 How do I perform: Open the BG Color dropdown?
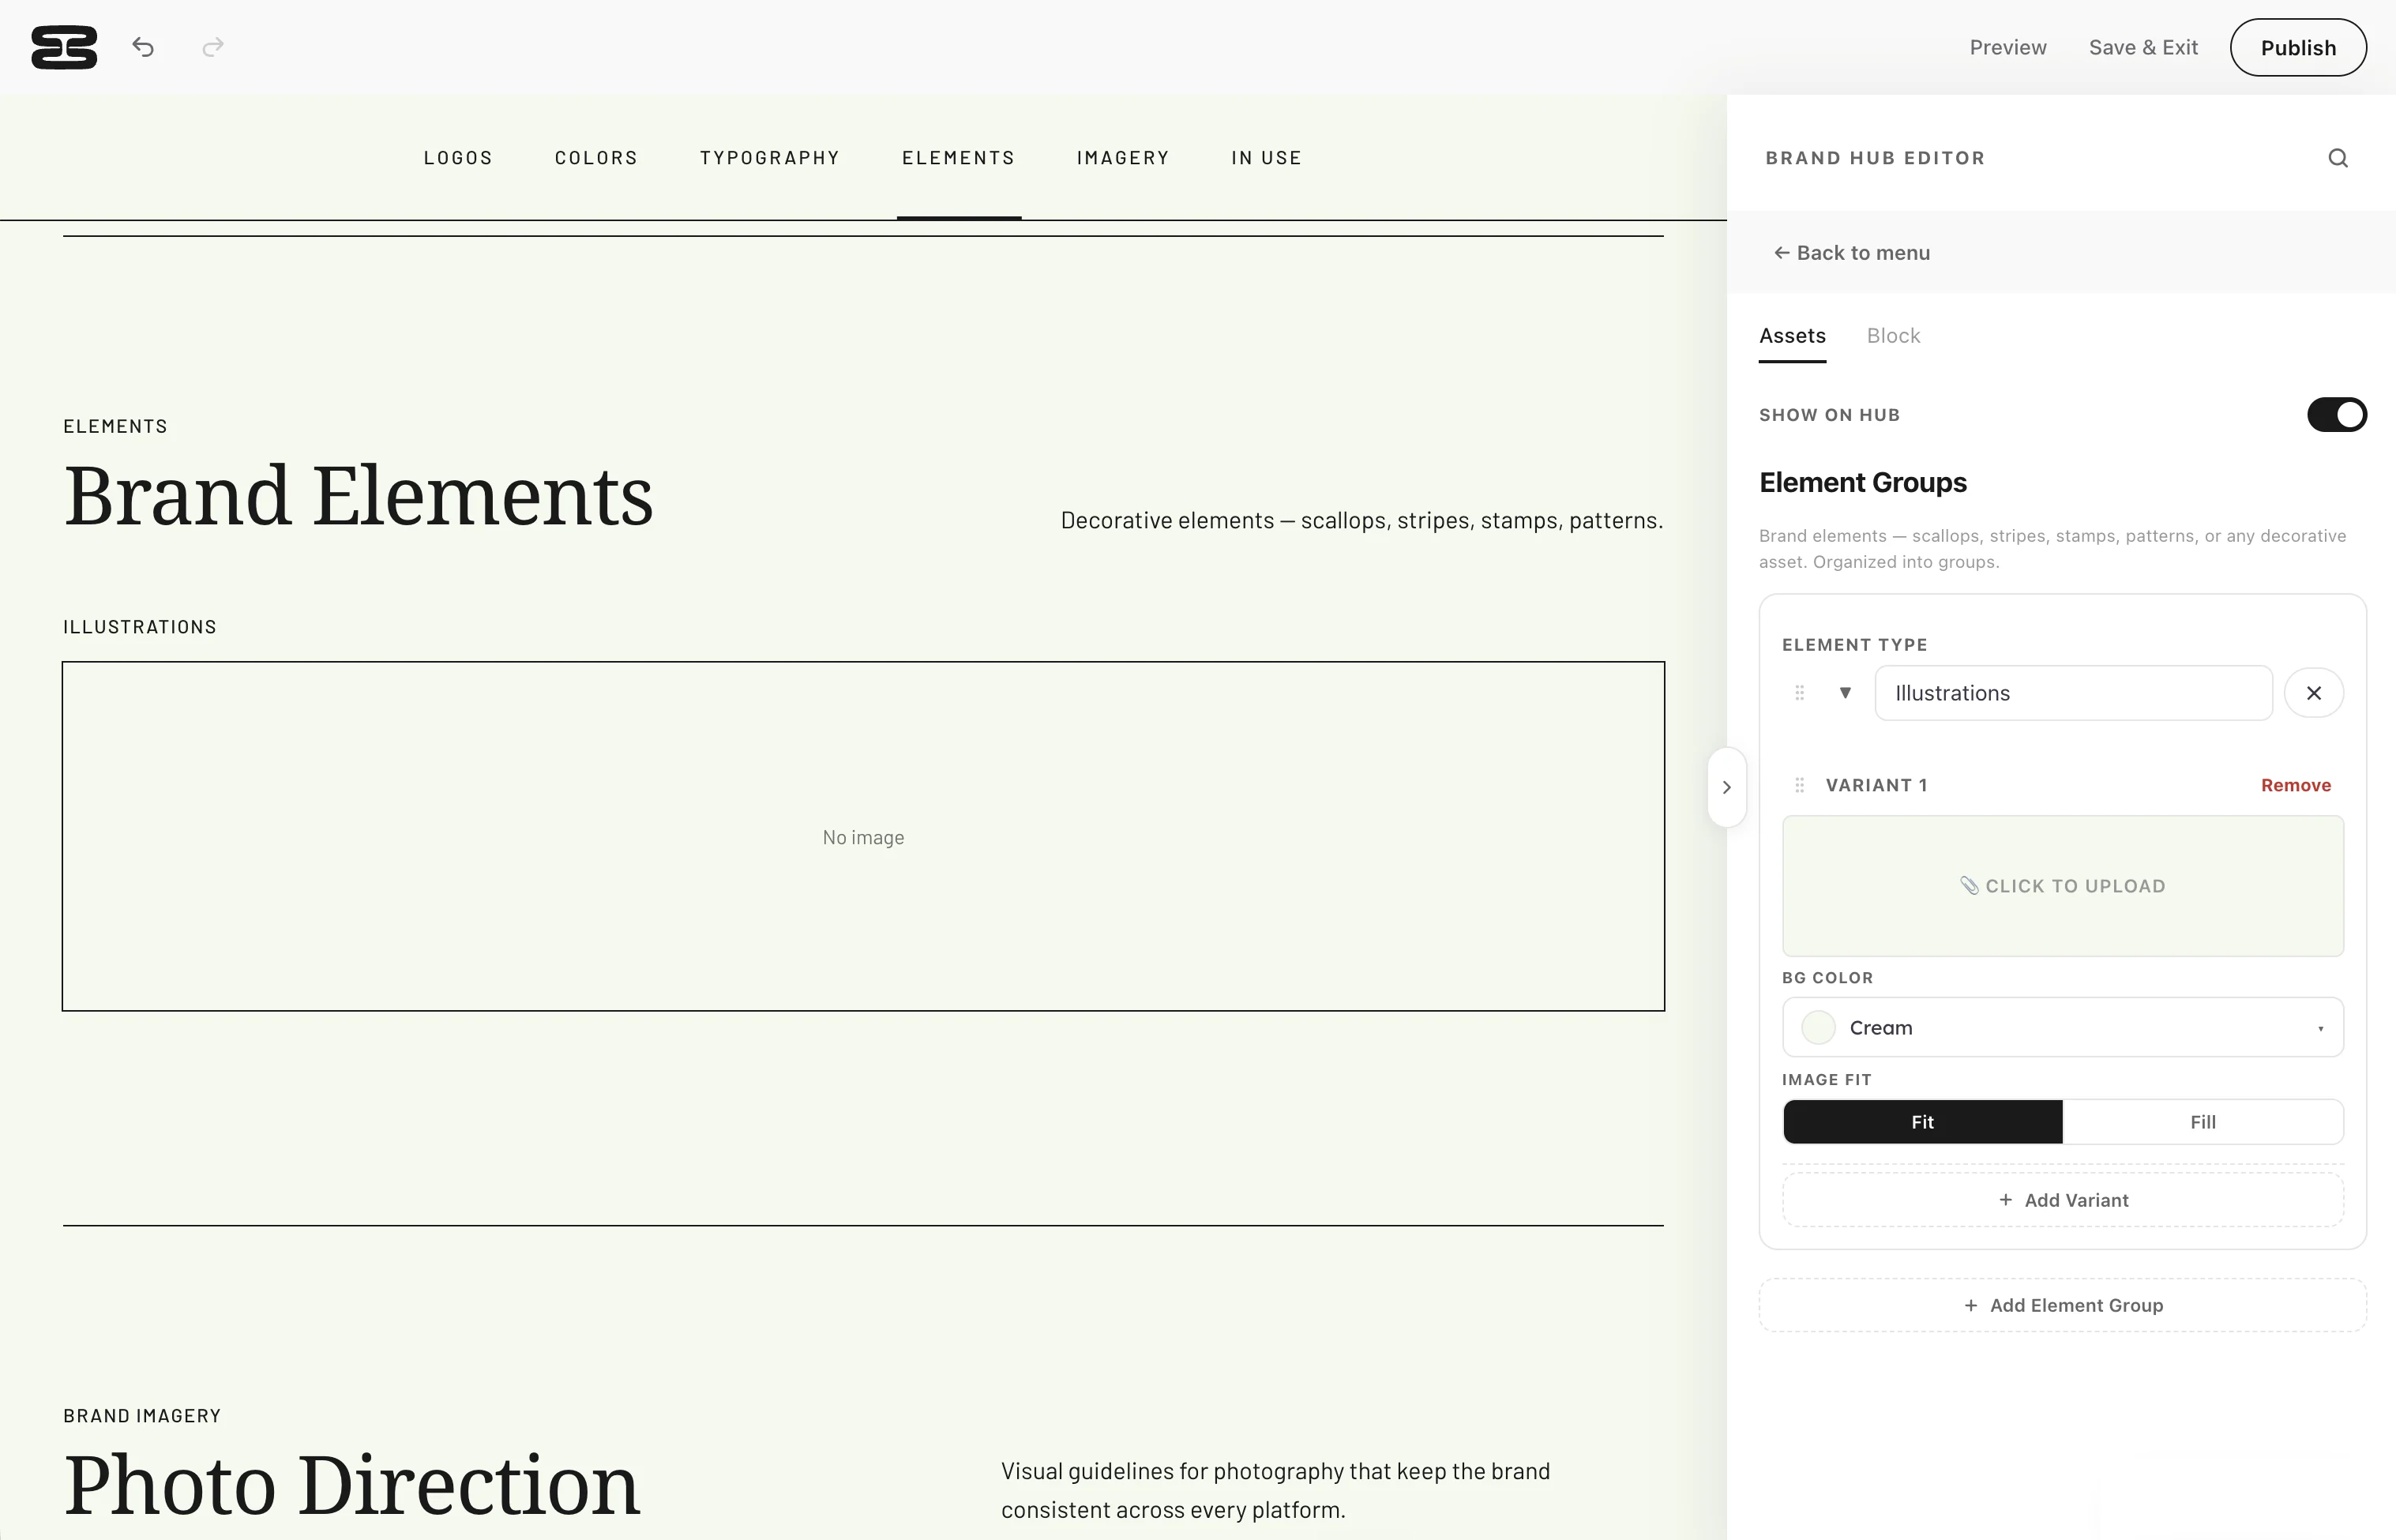click(2062, 1027)
